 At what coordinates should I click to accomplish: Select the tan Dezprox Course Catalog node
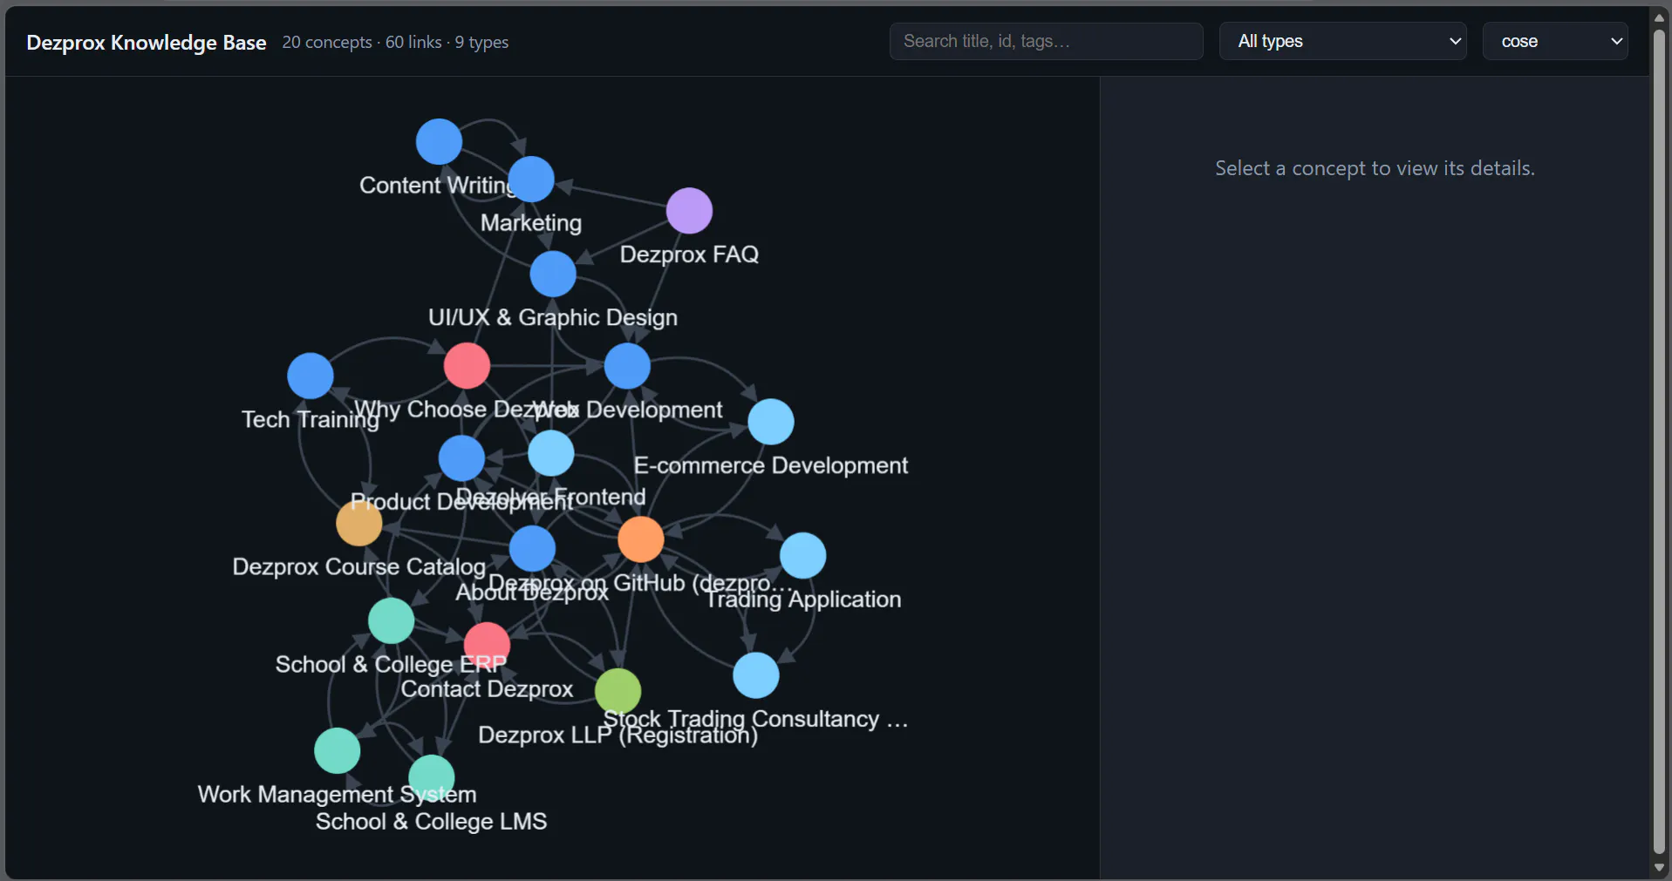(x=359, y=523)
